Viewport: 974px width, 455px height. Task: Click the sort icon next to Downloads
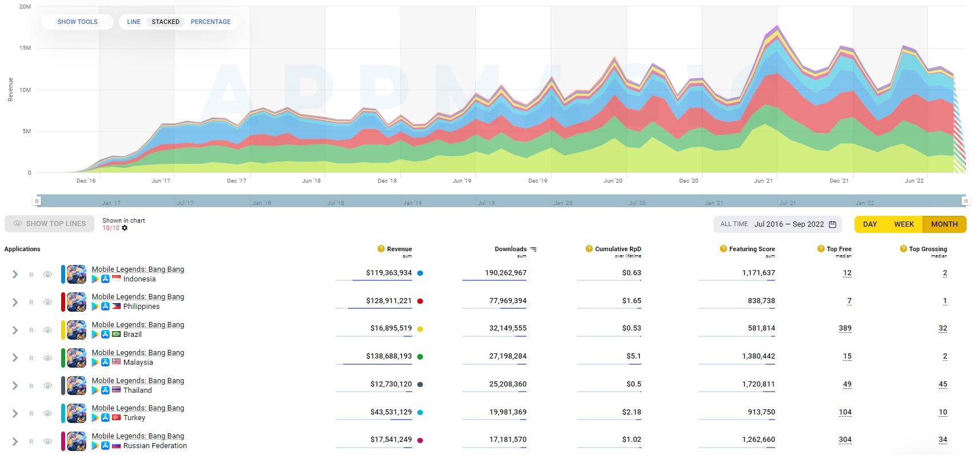[x=533, y=249]
